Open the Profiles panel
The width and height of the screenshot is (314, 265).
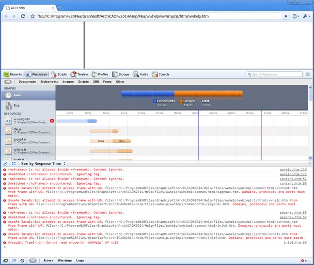point(100,74)
